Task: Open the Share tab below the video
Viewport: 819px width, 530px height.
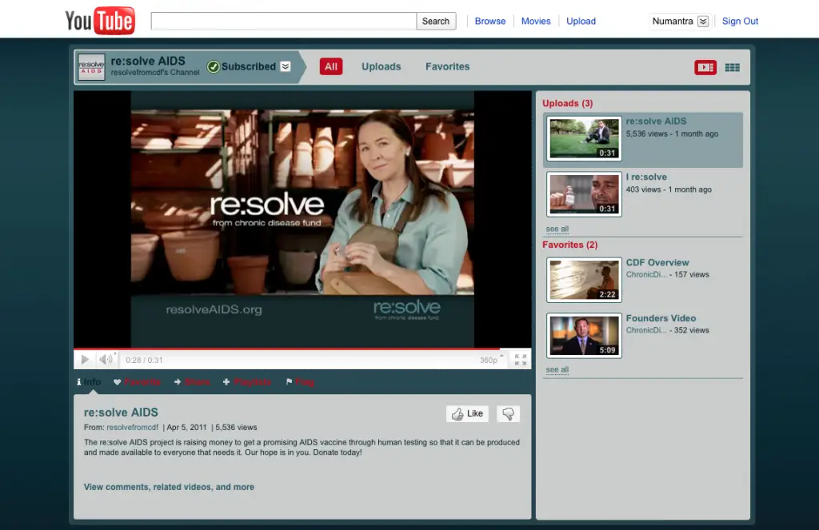Action: (192, 382)
